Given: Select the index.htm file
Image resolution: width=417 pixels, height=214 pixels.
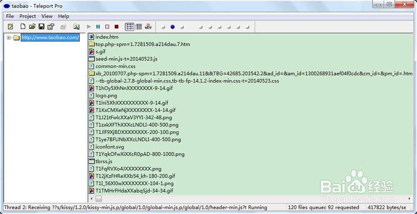Looking at the screenshot, I should click(x=107, y=37).
